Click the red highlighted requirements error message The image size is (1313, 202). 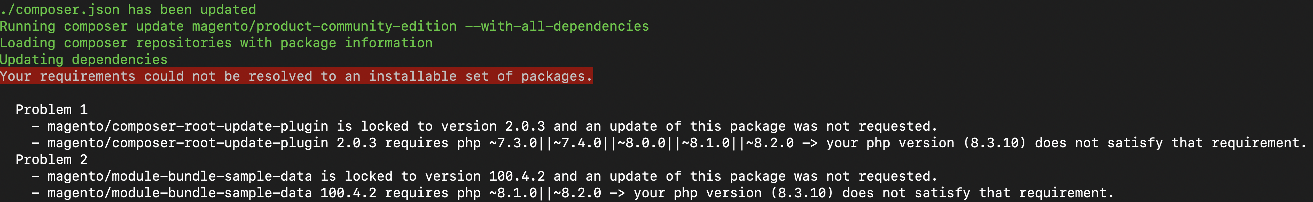pos(296,77)
